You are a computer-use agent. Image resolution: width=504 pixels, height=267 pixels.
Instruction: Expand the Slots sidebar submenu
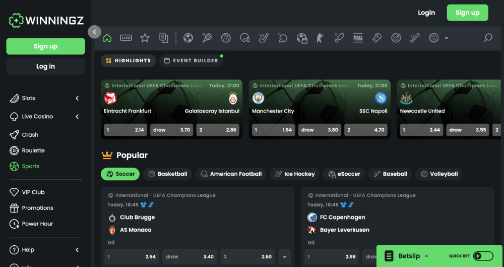pos(77,98)
